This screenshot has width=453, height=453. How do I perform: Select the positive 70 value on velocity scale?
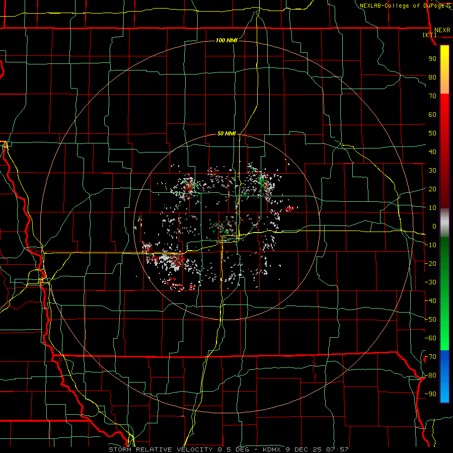(x=432, y=96)
